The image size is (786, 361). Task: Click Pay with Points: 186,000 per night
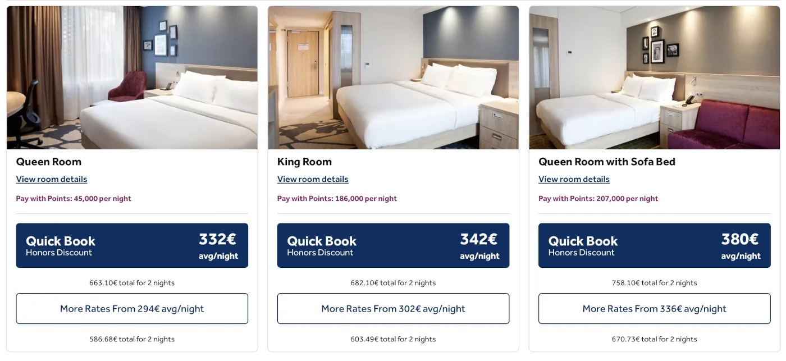pyautogui.click(x=337, y=199)
